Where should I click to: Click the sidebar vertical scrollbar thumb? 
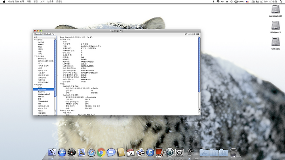pos(55,68)
